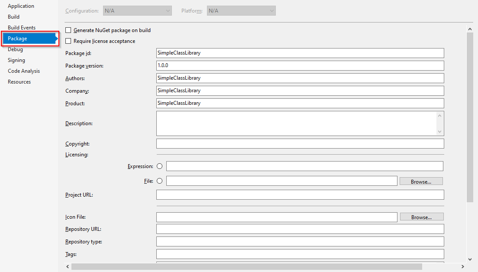The width and height of the screenshot is (478, 272).
Task: Open the Debug settings page
Action: pyautogui.click(x=15, y=49)
